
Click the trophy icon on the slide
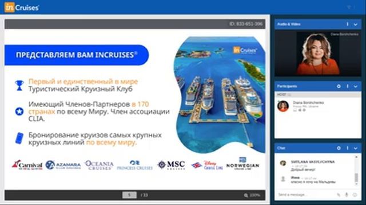pos(19,85)
